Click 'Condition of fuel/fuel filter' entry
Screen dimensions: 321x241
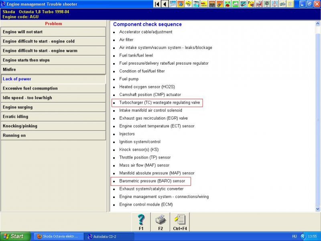(142, 71)
